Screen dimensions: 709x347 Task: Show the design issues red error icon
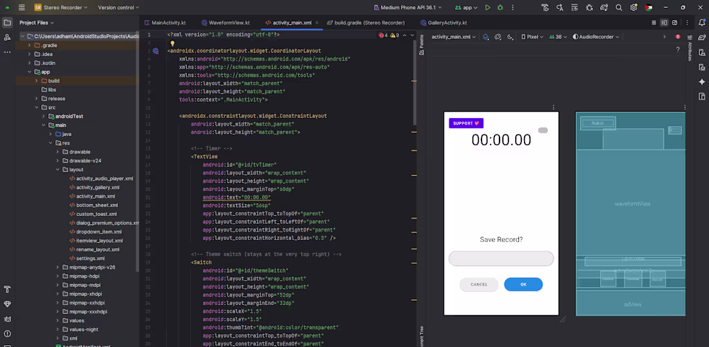(678, 37)
